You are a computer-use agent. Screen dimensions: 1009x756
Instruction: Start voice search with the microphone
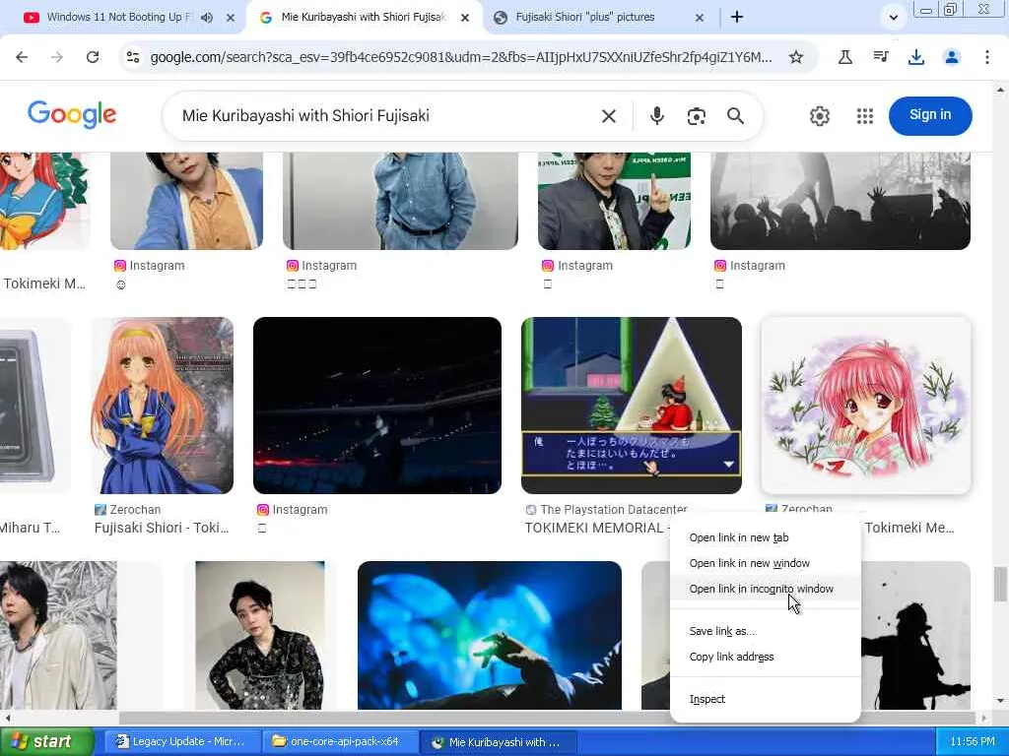[656, 116]
